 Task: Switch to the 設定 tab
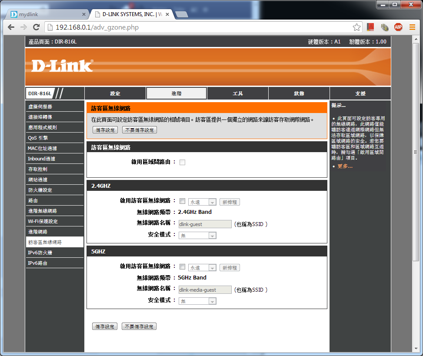pos(115,93)
